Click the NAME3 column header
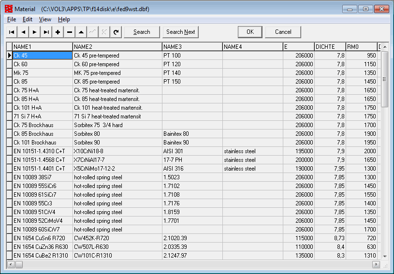394x274 pixels. [x=192, y=47]
